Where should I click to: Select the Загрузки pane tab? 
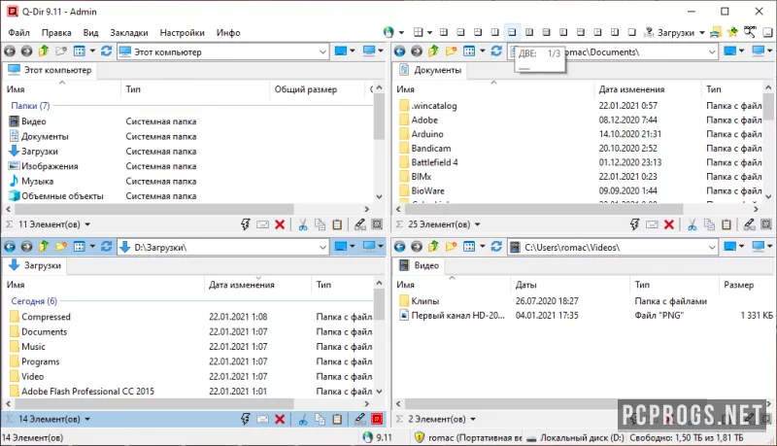click(35, 265)
